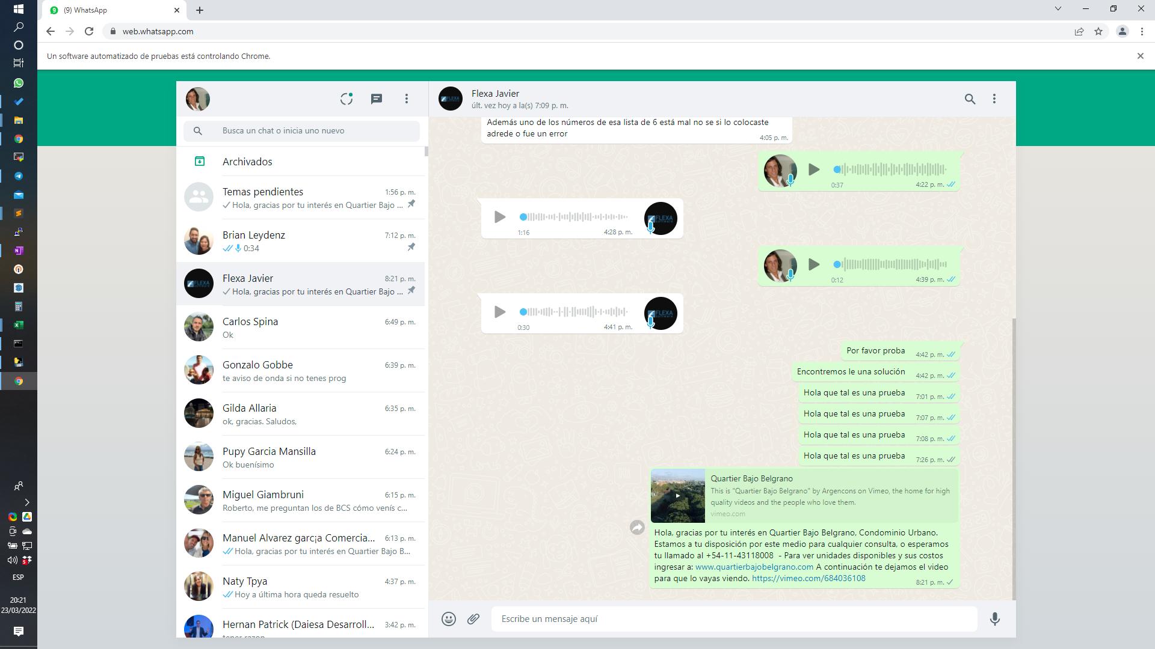The image size is (1155, 649).
Task: Open the Windows Start menu
Action: pyautogui.click(x=19, y=9)
